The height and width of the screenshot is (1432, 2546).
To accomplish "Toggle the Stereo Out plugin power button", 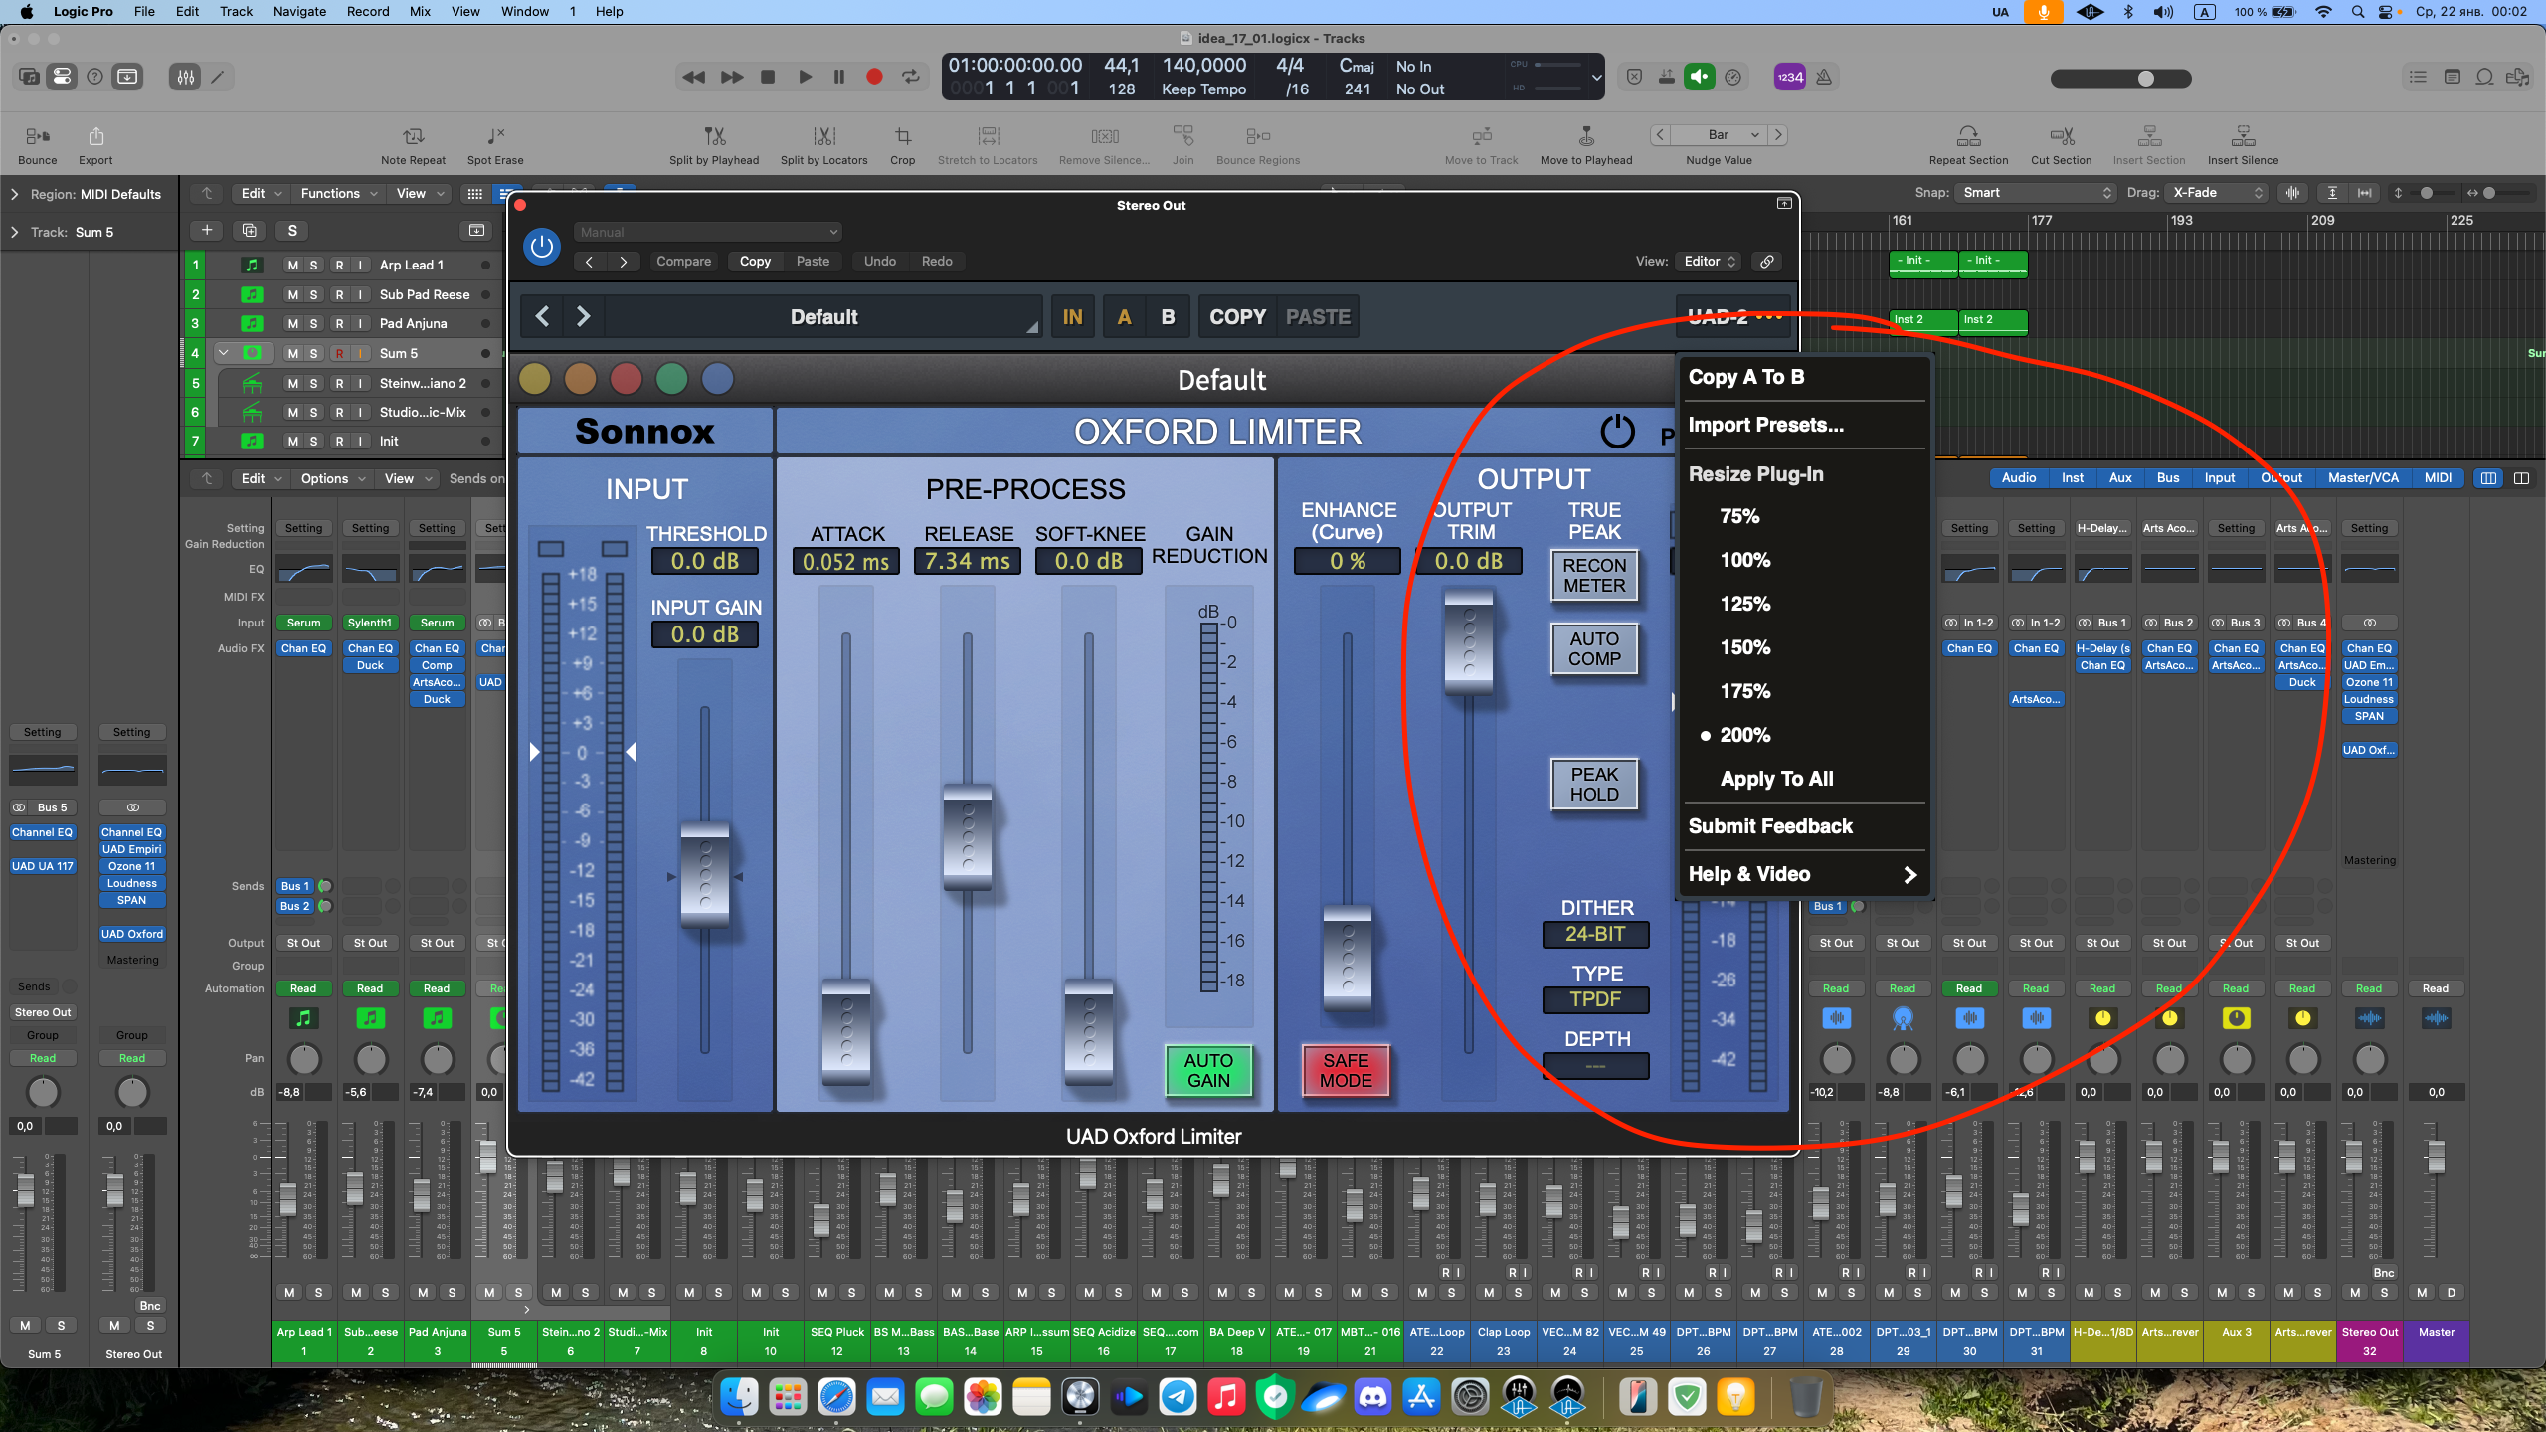I will [x=542, y=246].
